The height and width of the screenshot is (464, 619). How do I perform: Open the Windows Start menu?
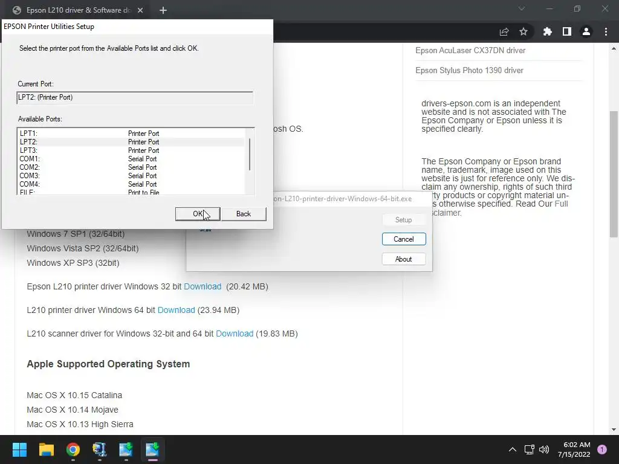19,449
